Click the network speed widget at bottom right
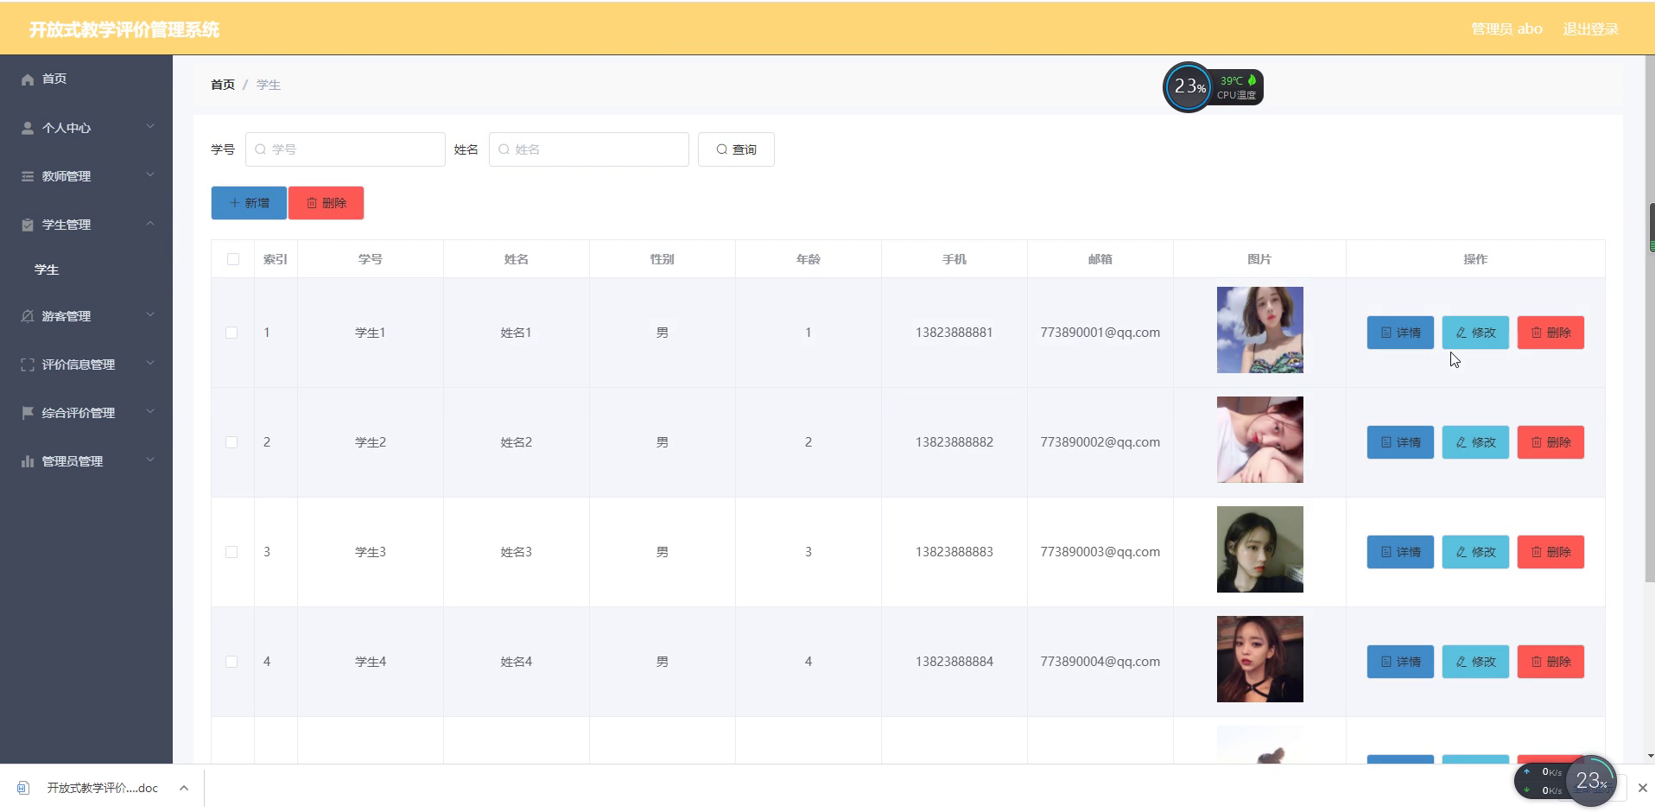 [1565, 781]
